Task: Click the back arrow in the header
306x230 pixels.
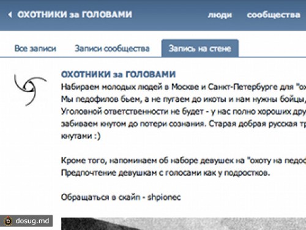Action: click(x=10, y=15)
